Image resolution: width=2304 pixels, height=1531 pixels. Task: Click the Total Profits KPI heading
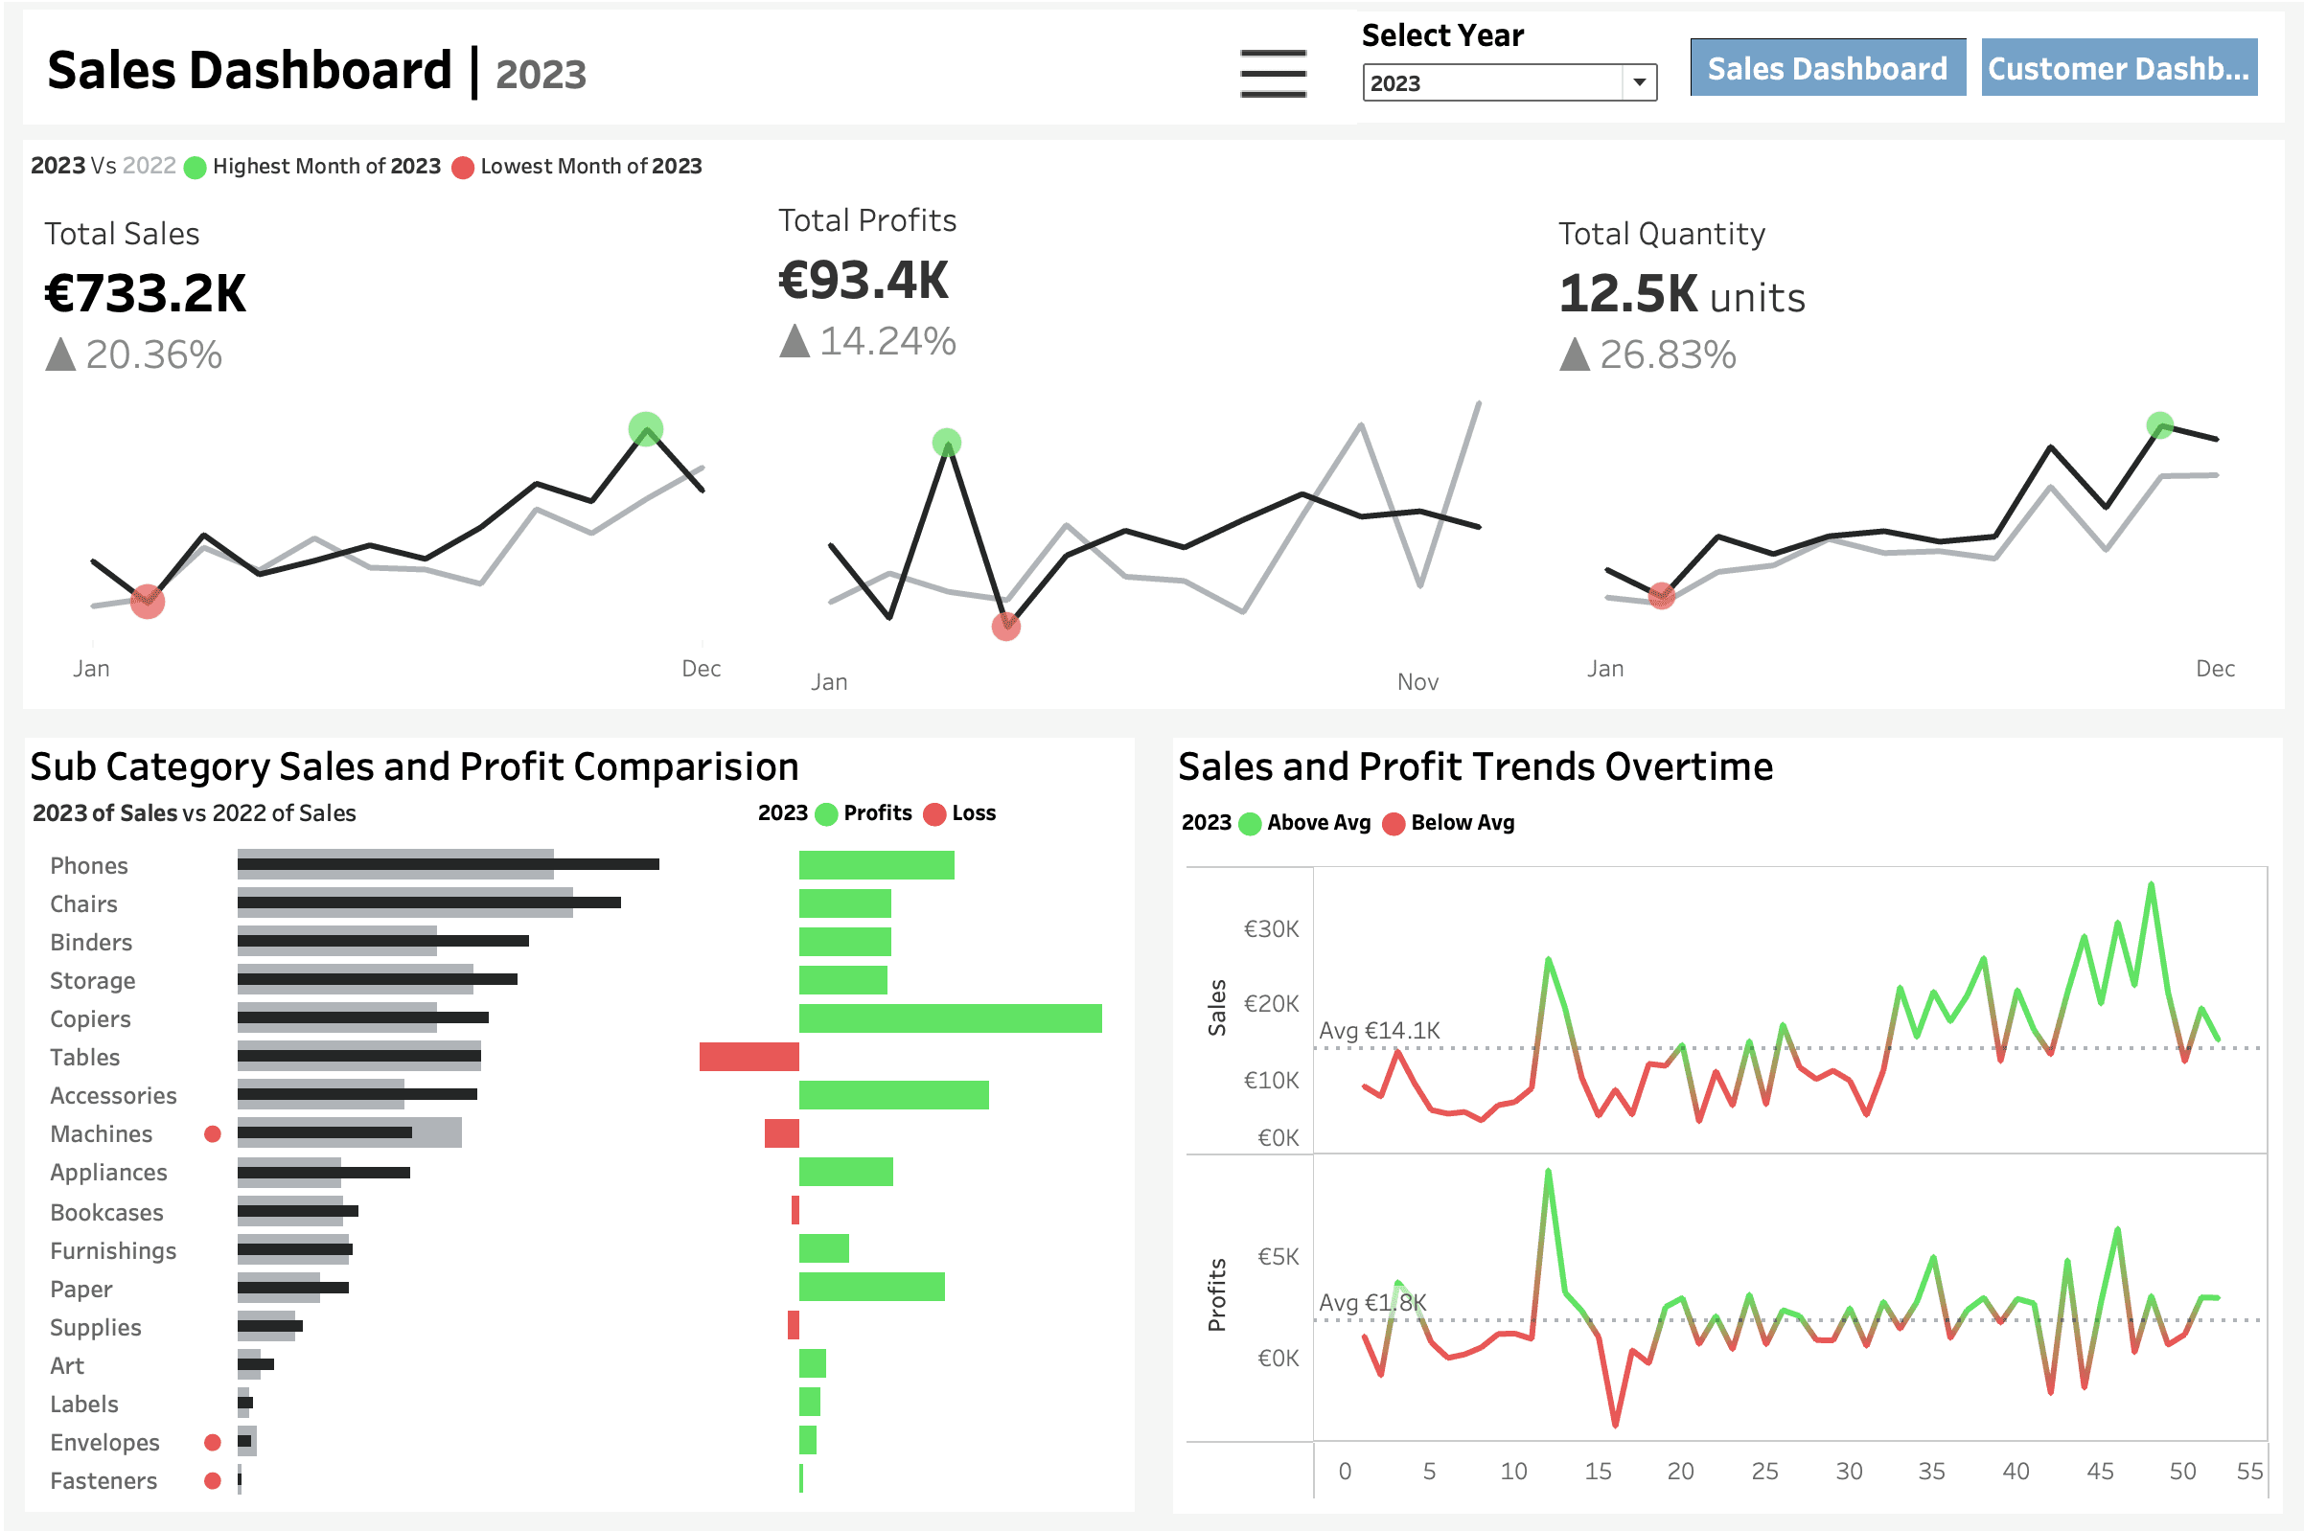(867, 220)
